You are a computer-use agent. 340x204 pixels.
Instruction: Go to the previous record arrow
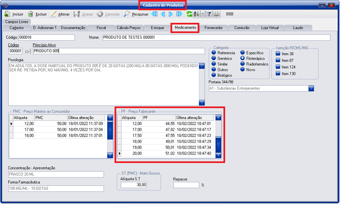[163, 14]
